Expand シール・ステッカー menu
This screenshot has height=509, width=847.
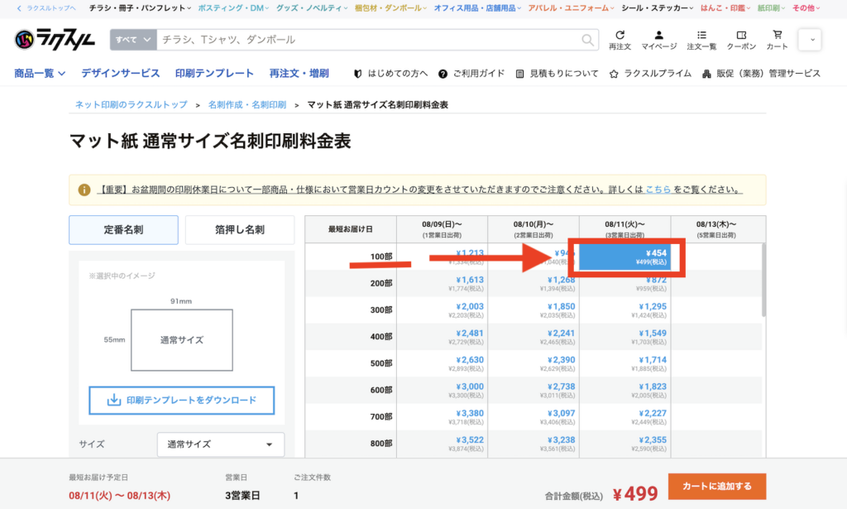point(658,8)
